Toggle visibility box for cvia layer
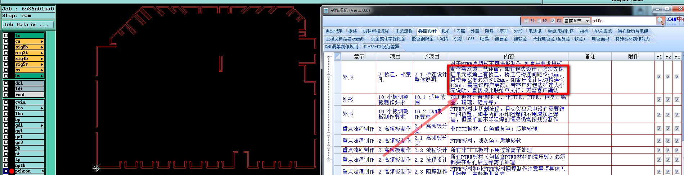 pos(6,102)
